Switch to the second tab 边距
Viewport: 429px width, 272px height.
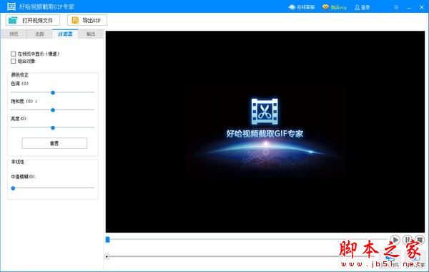[39, 34]
